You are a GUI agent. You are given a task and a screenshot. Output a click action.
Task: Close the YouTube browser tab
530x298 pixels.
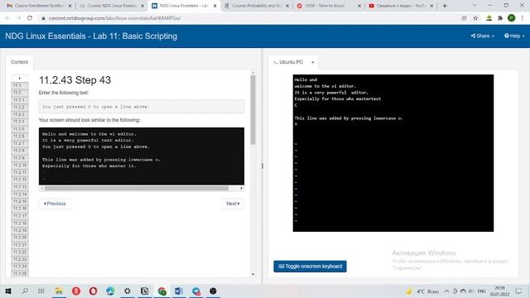431,6
